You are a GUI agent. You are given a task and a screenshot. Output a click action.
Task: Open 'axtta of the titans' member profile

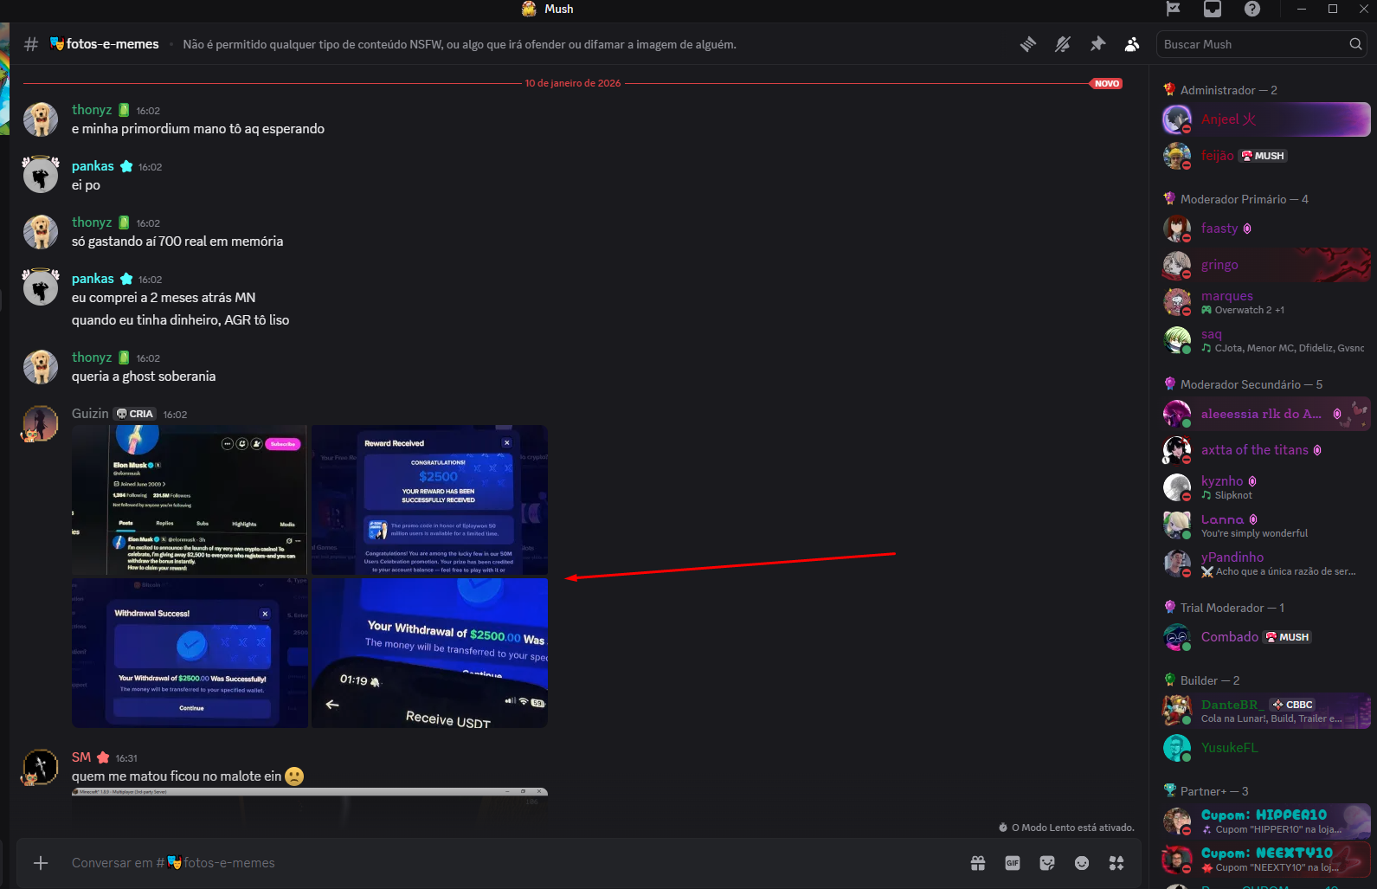[x=1266, y=450]
